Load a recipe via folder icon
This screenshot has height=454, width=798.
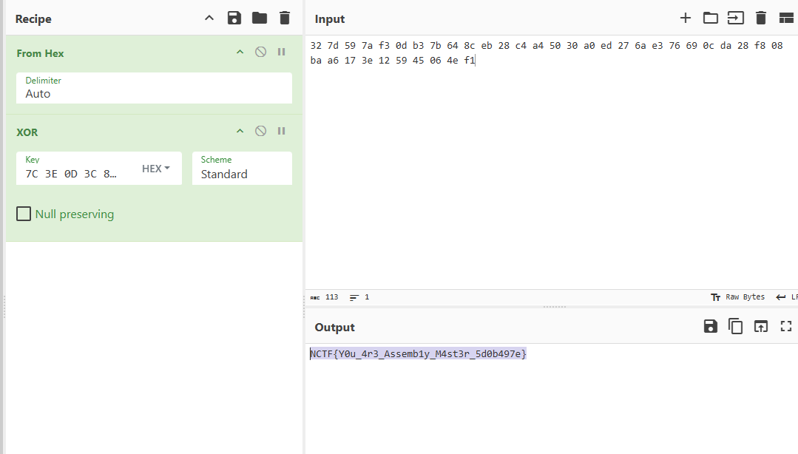click(259, 18)
